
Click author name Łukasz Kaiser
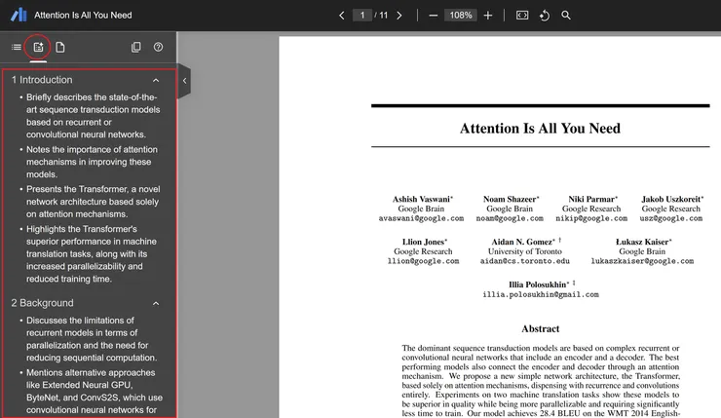tap(644, 242)
